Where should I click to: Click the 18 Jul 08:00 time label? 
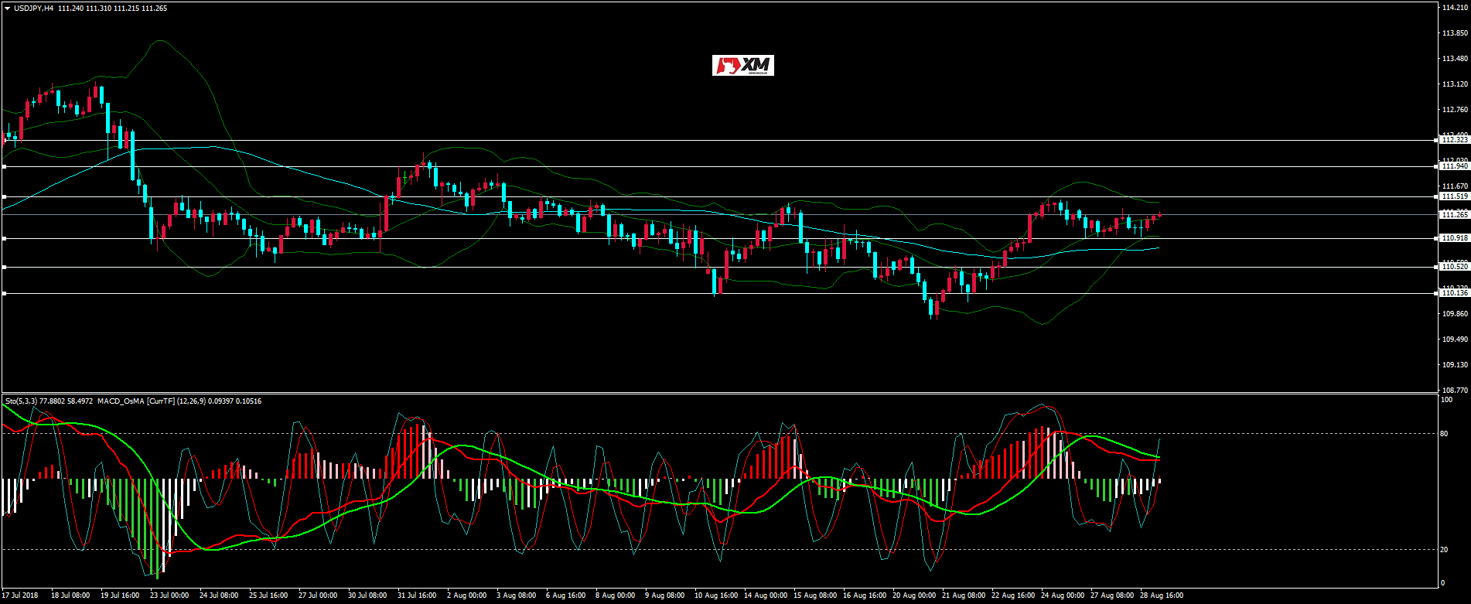tap(70, 595)
